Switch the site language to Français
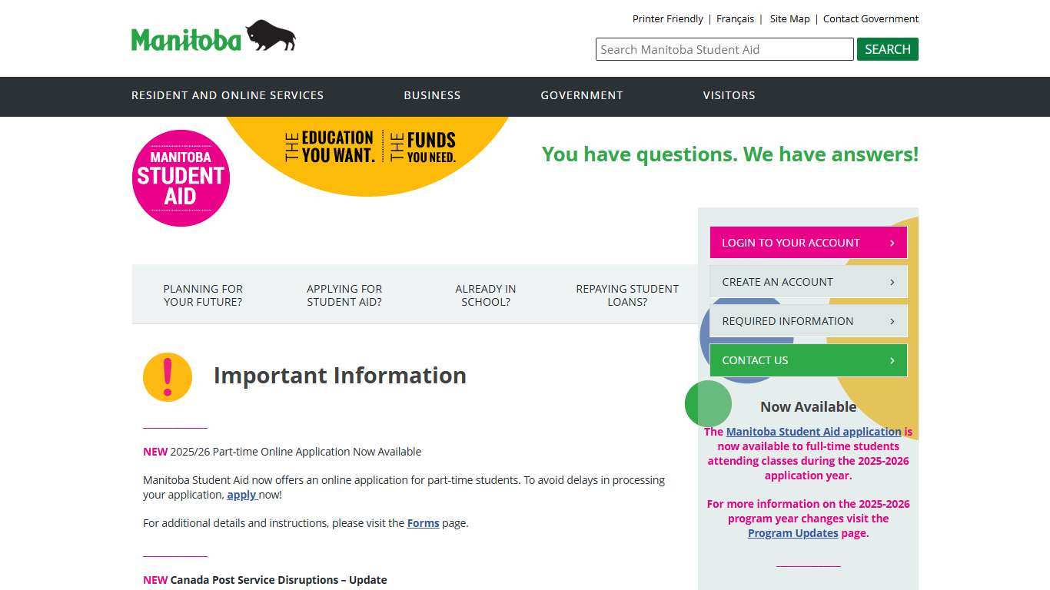This screenshot has width=1050, height=590. (735, 18)
